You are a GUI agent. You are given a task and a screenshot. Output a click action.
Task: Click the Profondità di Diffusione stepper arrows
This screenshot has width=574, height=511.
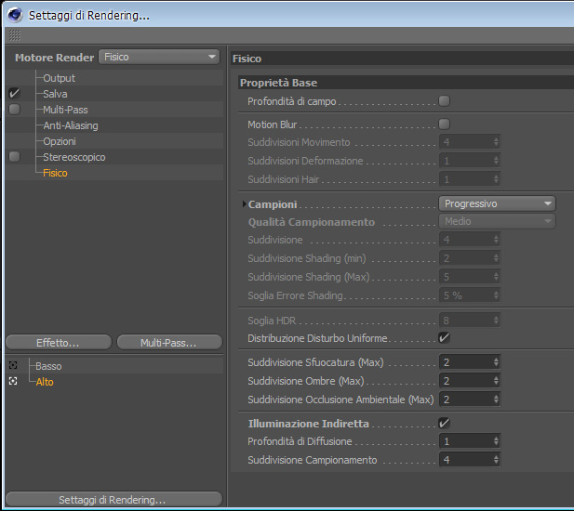click(x=496, y=441)
